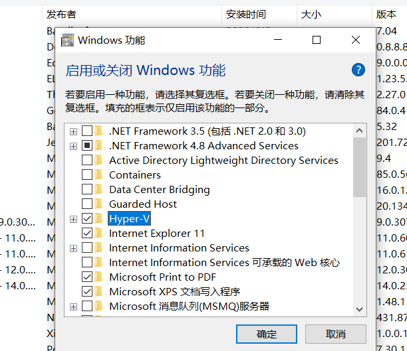Expand .NET Framework 4.8 Advanced Services node
The height and width of the screenshot is (351, 407).
73,146
